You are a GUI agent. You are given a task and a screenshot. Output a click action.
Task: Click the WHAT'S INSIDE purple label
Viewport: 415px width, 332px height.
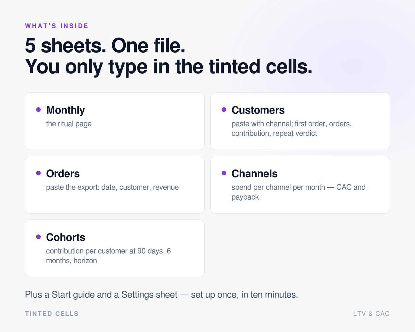tap(57, 26)
